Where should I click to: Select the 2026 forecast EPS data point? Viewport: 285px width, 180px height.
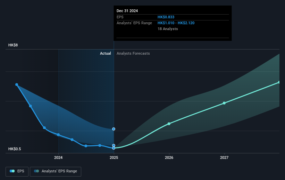[x=169, y=124]
